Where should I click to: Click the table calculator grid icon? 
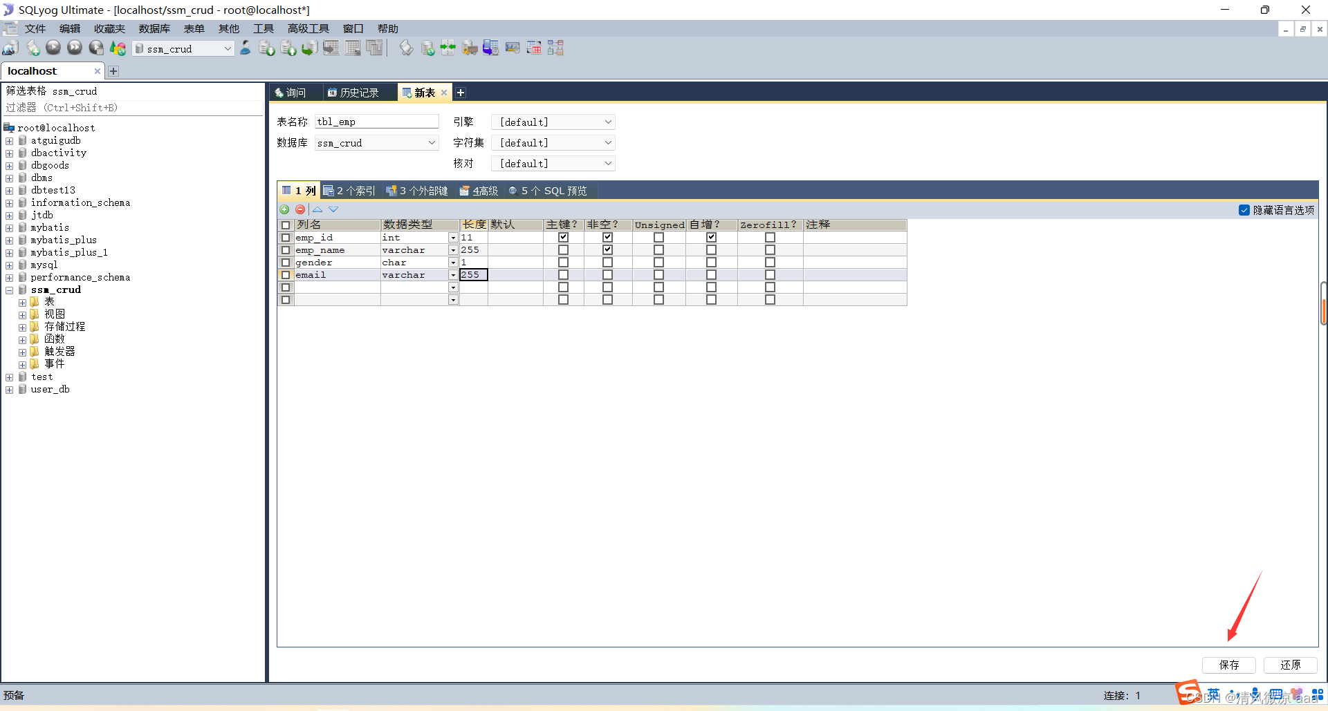pyautogui.click(x=353, y=48)
